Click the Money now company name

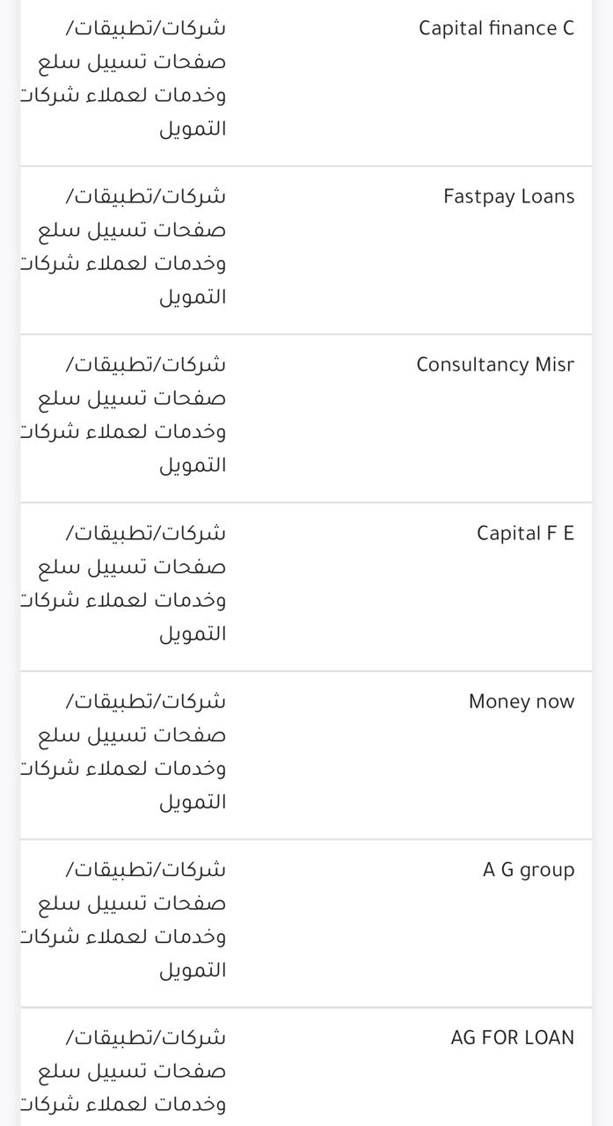coord(521,701)
